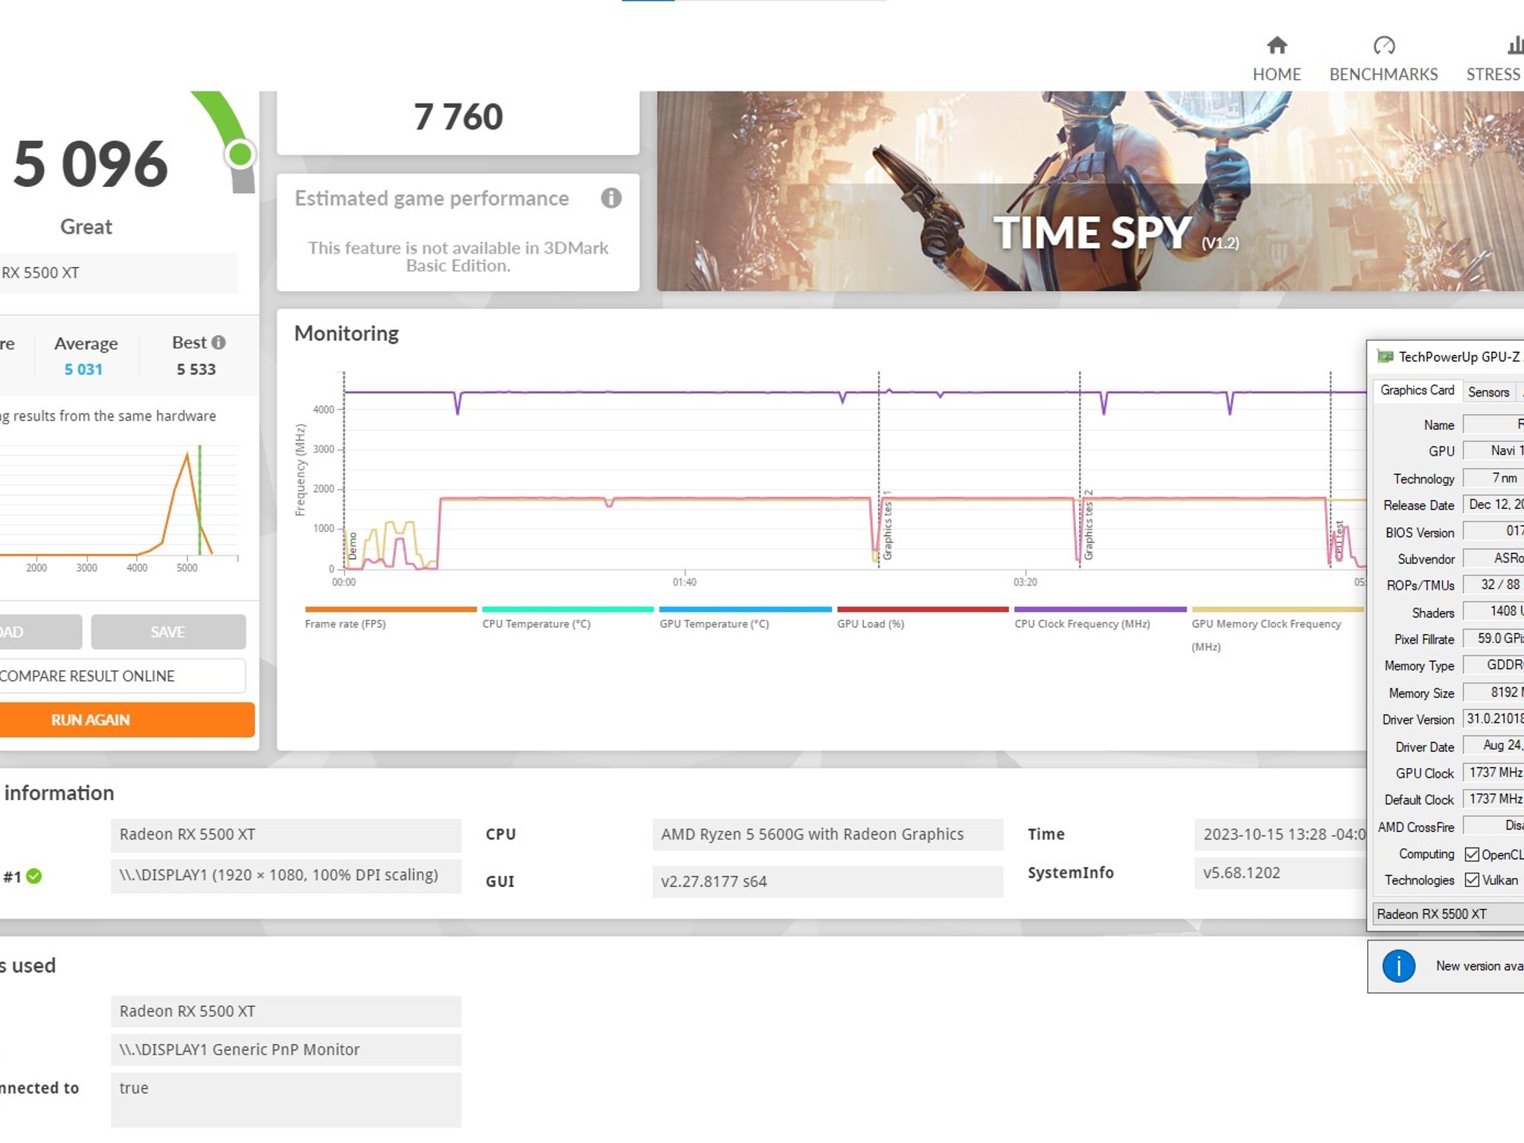Switch to the Sensors tab in GPU-Z
This screenshot has height=1143, width=1524.
click(1488, 392)
